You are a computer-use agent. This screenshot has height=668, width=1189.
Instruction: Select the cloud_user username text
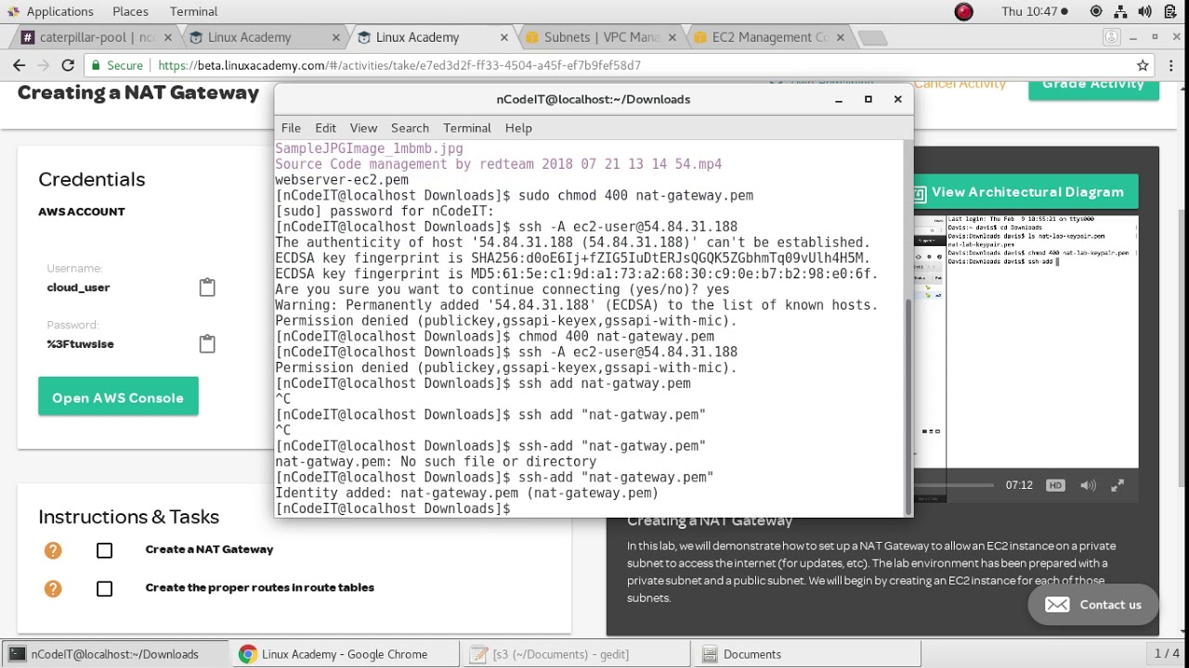[78, 288]
